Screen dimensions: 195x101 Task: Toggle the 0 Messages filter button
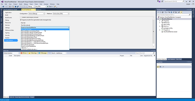click(x=43, y=53)
